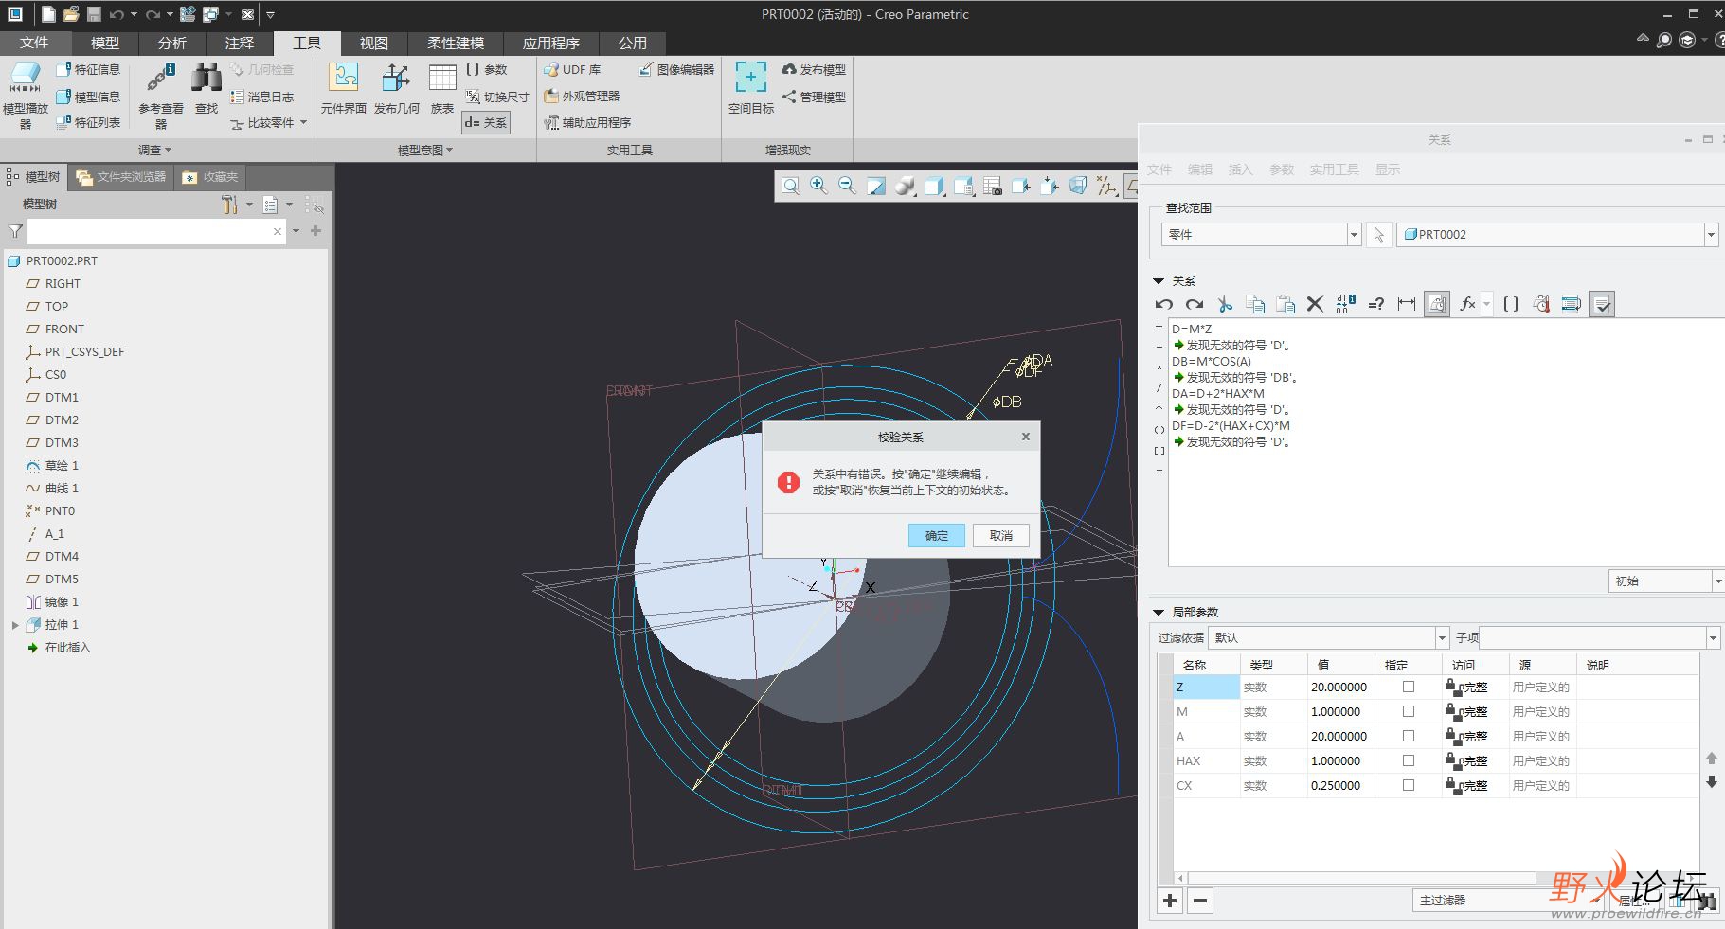Screen dimensions: 1725x929
Task: Confirm the error dialog with 确定
Action: [937, 536]
